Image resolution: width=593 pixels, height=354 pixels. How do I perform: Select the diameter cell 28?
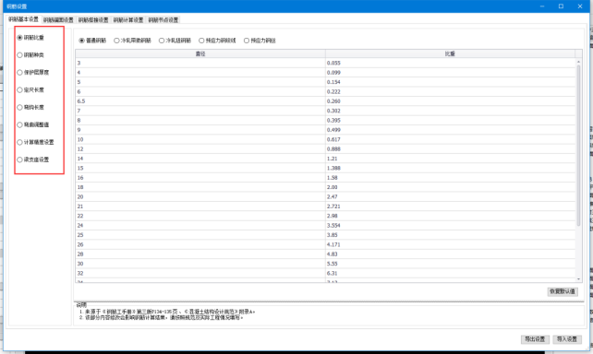200,254
